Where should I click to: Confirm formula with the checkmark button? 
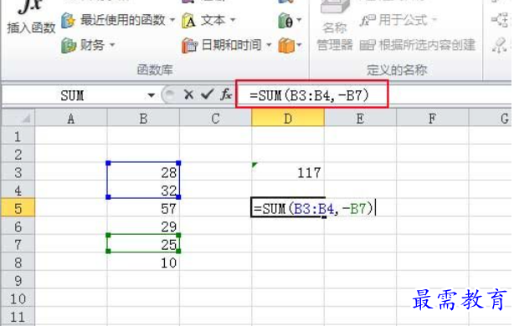[x=207, y=95]
